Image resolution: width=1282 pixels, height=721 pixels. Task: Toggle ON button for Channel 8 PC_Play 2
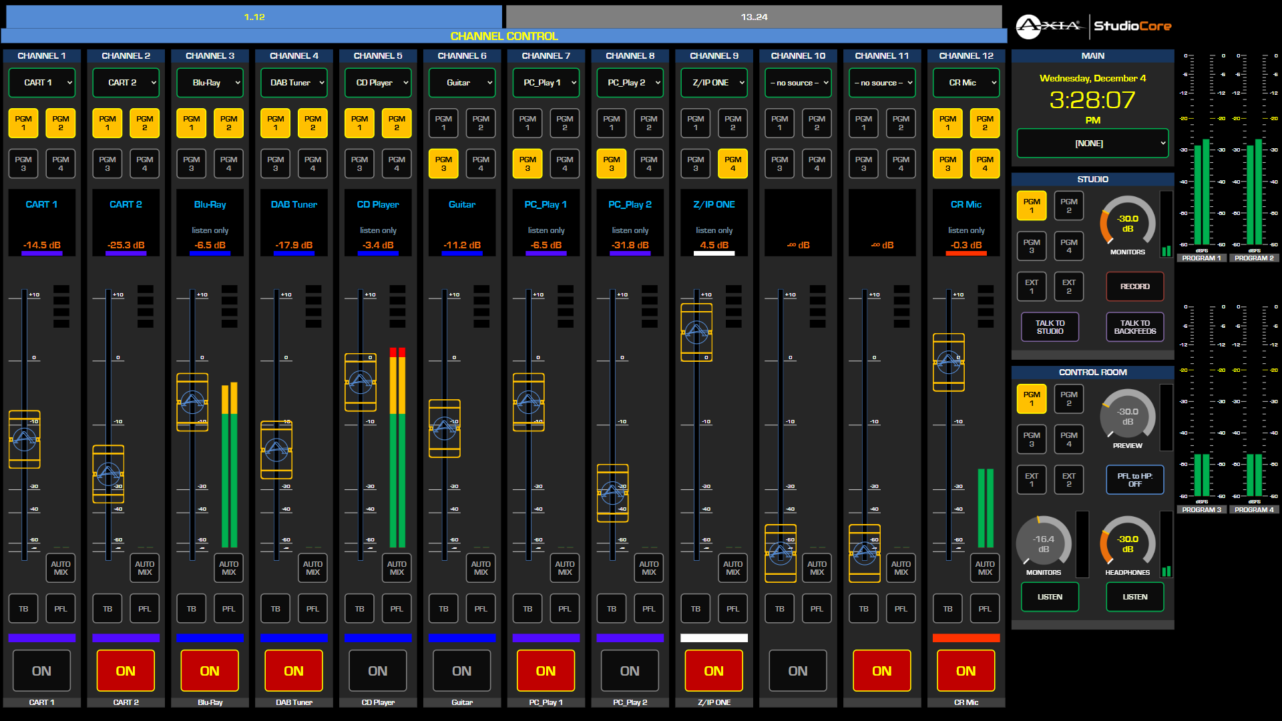628,671
